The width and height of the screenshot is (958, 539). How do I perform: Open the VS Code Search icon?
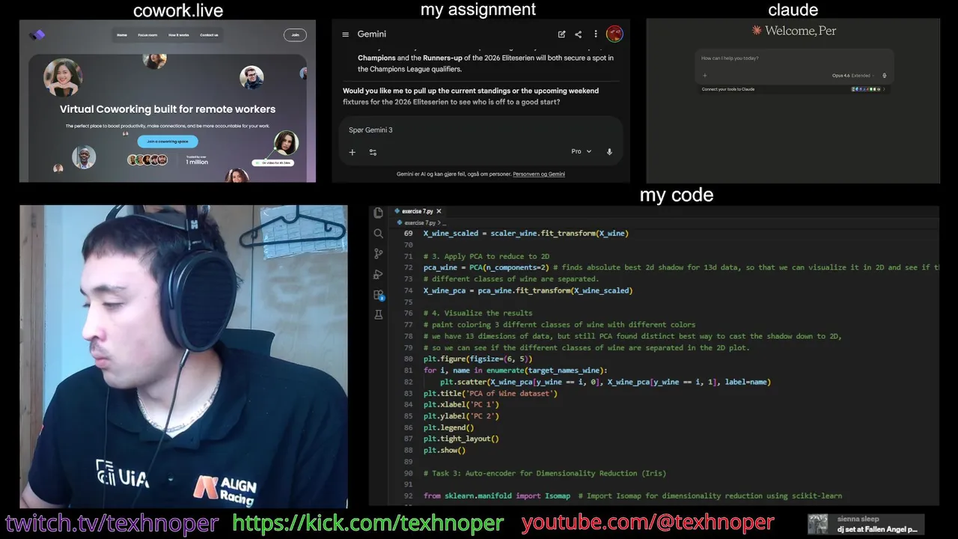pyautogui.click(x=378, y=234)
